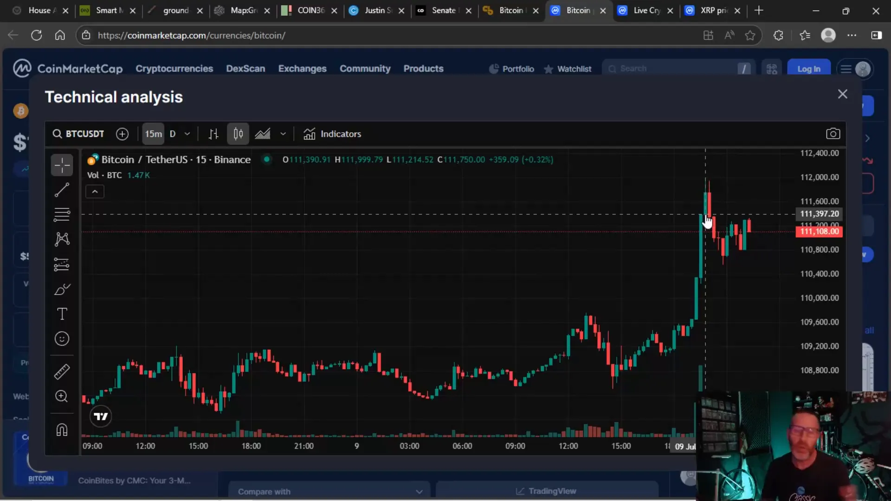The image size is (891, 501).
Task: Switch to candles chart style
Action: pyautogui.click(x=238, y=134)
